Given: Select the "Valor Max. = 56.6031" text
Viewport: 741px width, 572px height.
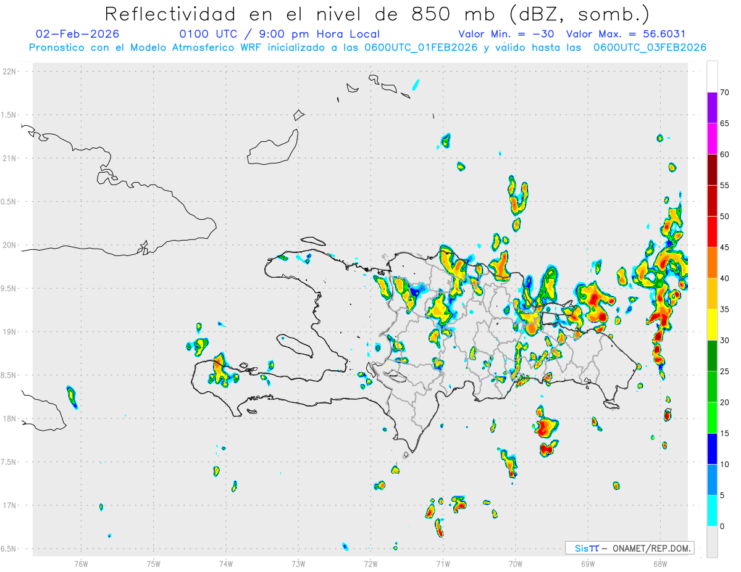Looking at the screenshot, I should (x=626, y=34).
